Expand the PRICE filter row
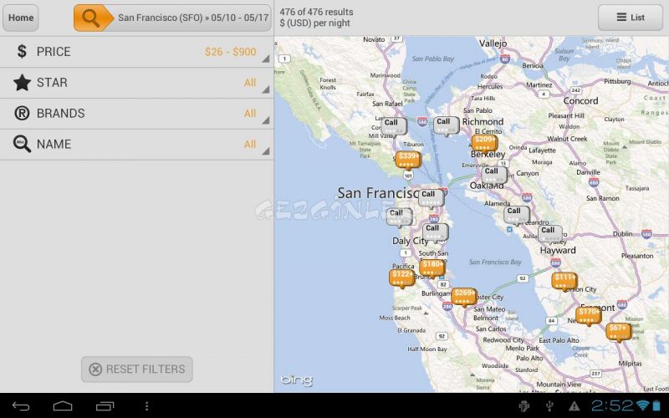 [x=136, y=52]
